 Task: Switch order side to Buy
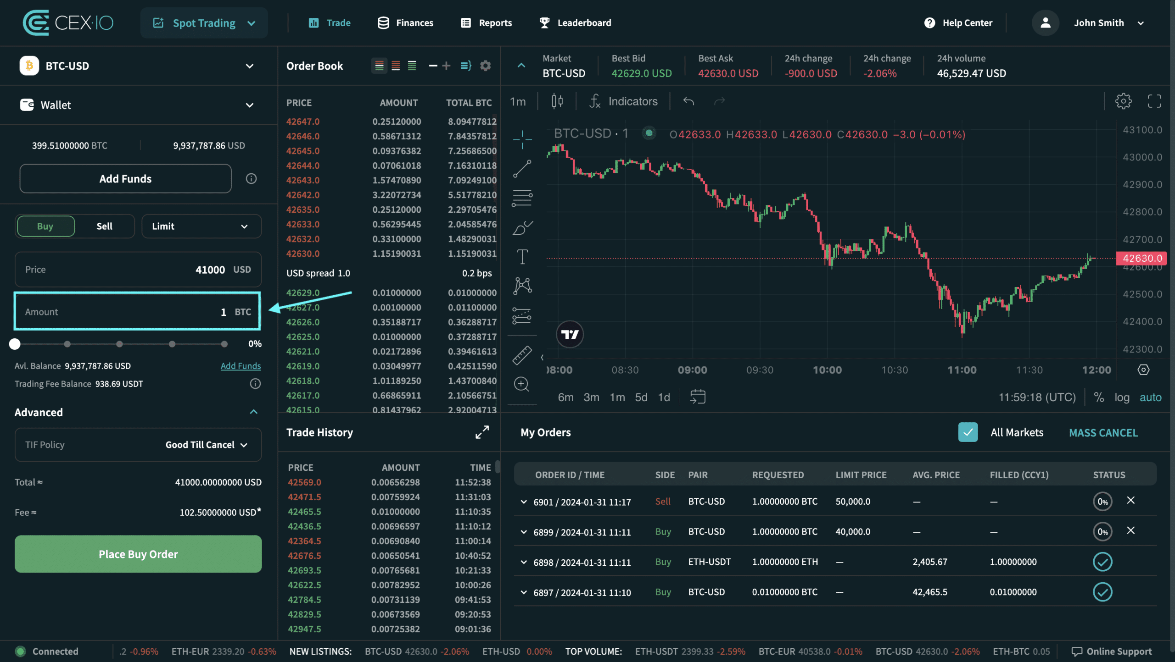click(x=45, y=226)
